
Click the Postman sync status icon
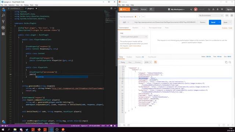click(x=196, y=9)
